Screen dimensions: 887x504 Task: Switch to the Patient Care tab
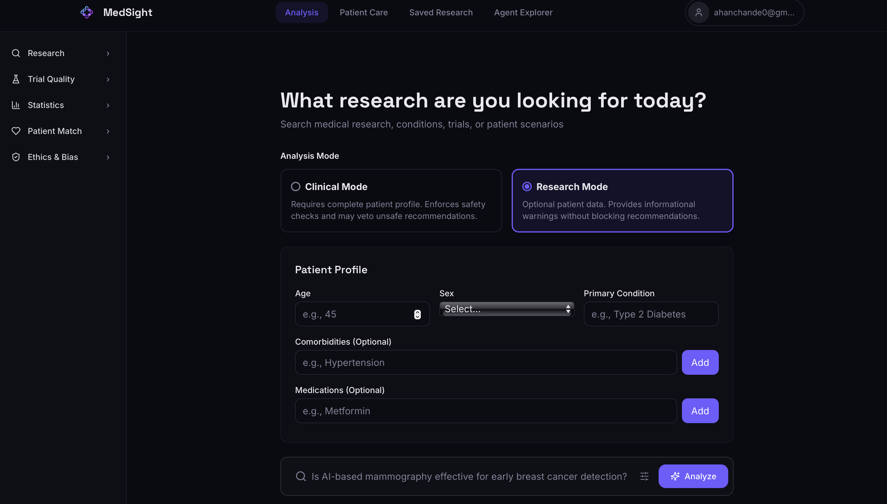tap(363, 12)
